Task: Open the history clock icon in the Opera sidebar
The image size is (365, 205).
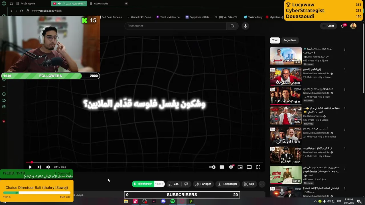Action: click(x=4, y=94)
